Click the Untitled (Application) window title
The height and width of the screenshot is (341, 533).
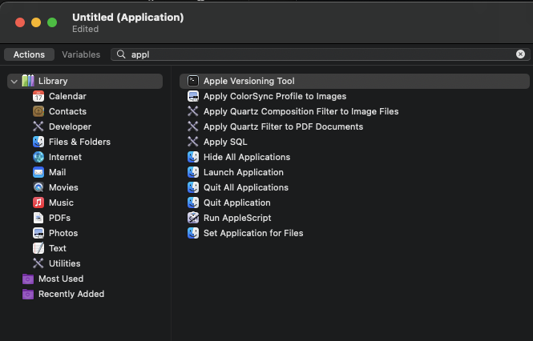128,18
